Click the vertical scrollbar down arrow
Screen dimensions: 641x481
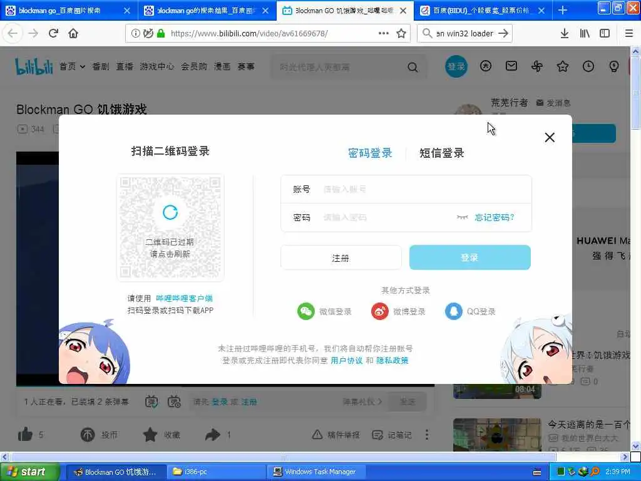pos(635,446)
